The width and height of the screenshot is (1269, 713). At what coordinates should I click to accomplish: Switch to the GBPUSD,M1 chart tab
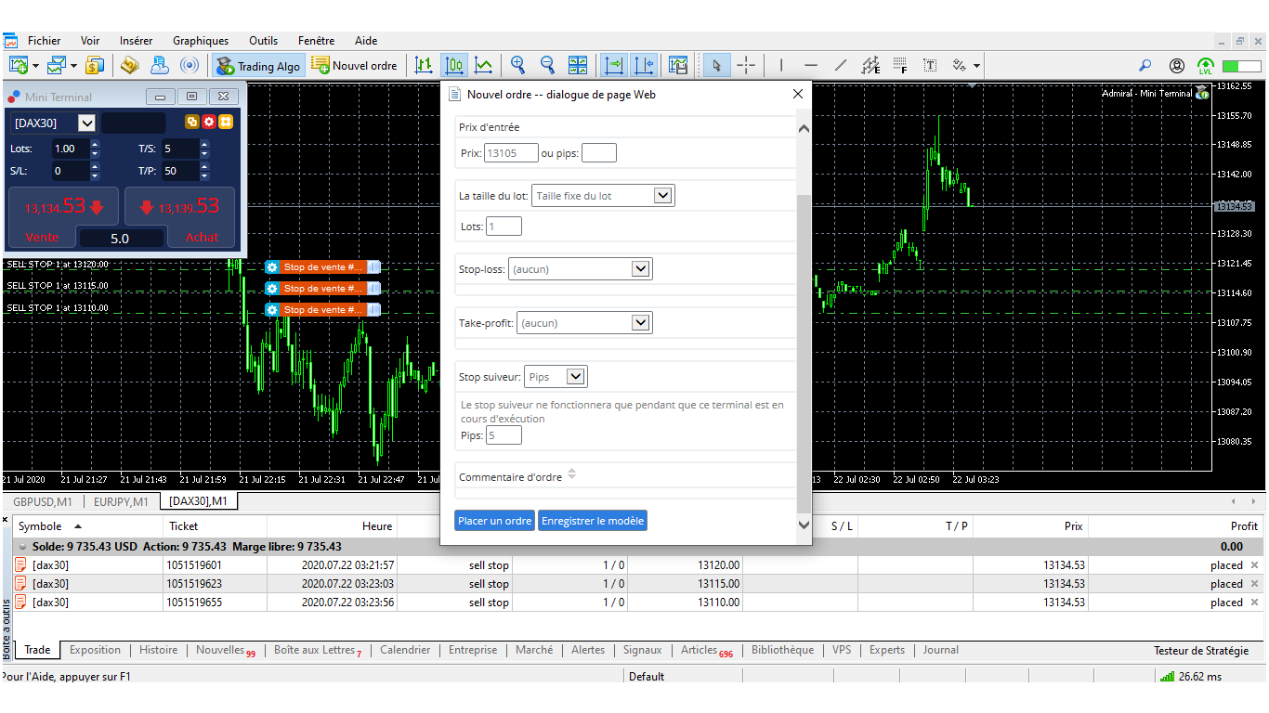coord(43,502)
